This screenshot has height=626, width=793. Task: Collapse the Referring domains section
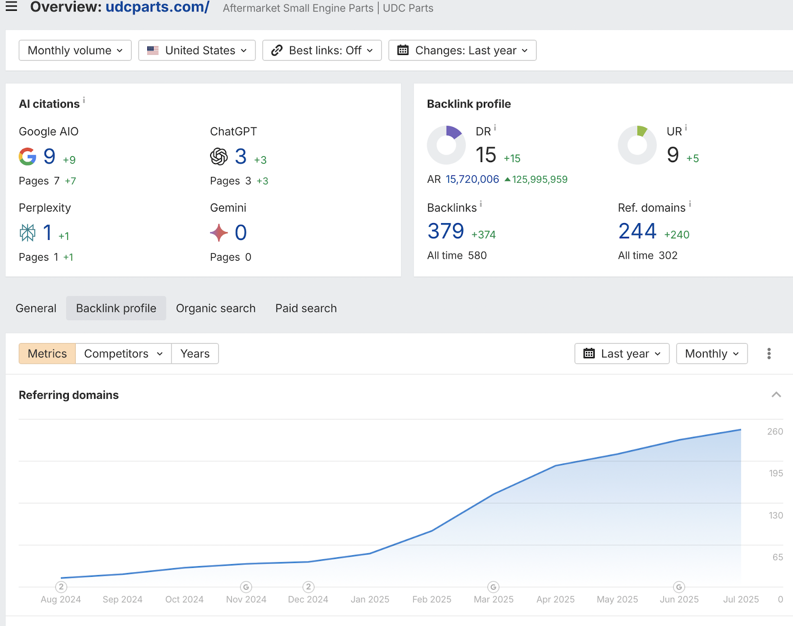pos(776,395)
